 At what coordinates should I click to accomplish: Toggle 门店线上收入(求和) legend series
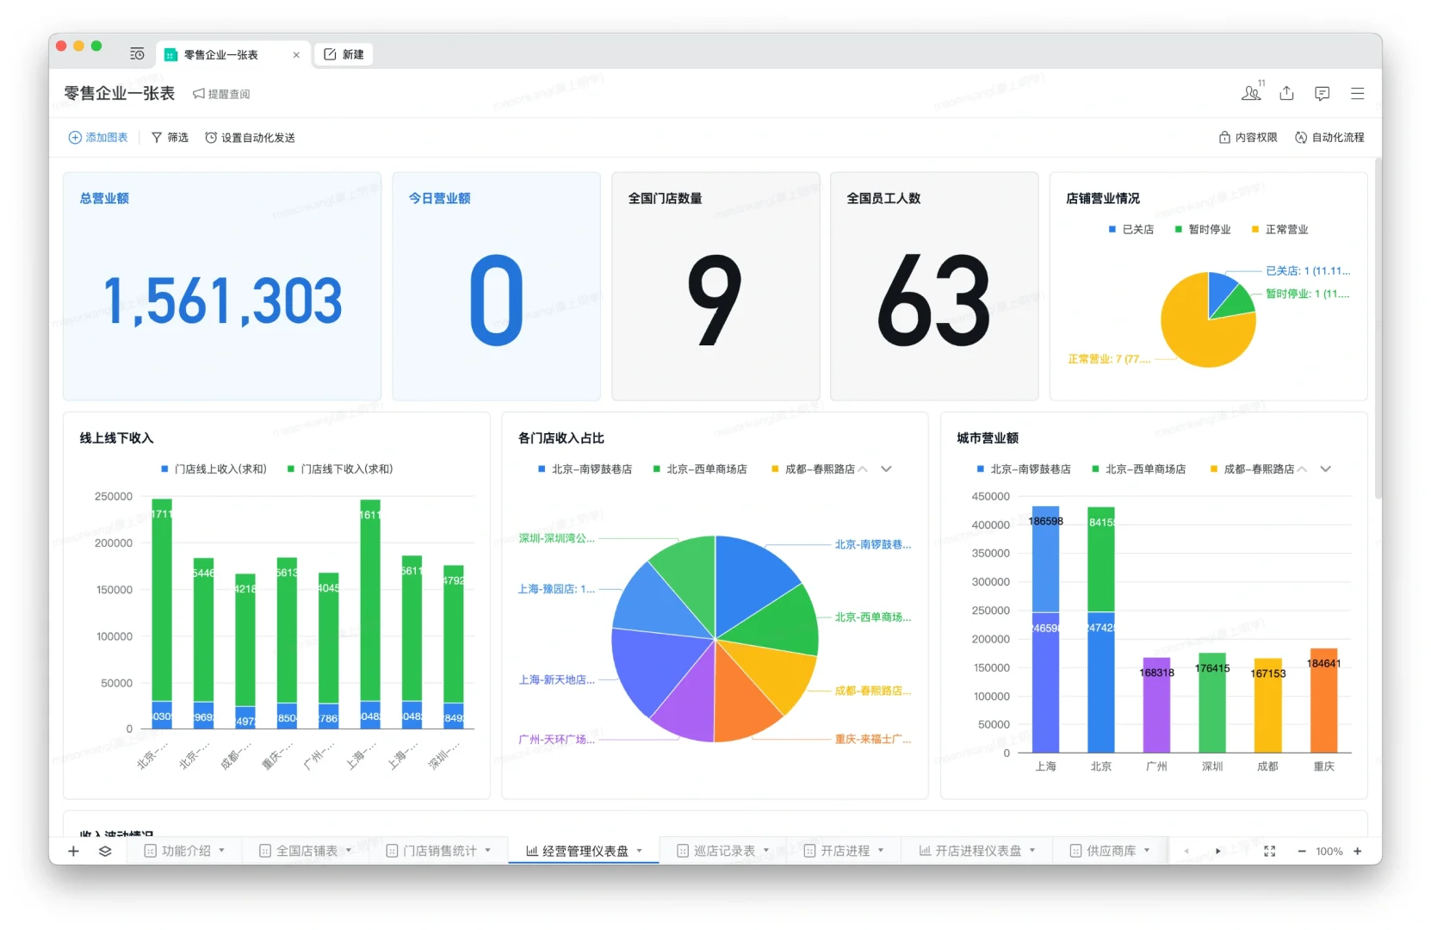pos(214,469)
